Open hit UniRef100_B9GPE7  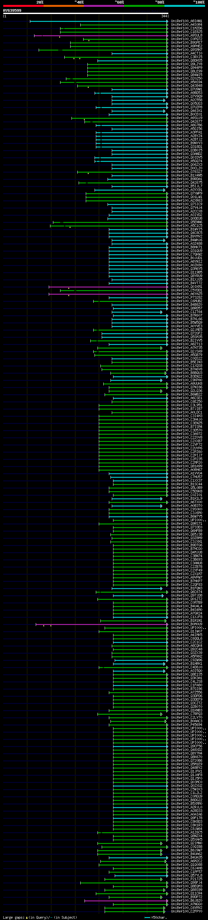pos(186,43)
